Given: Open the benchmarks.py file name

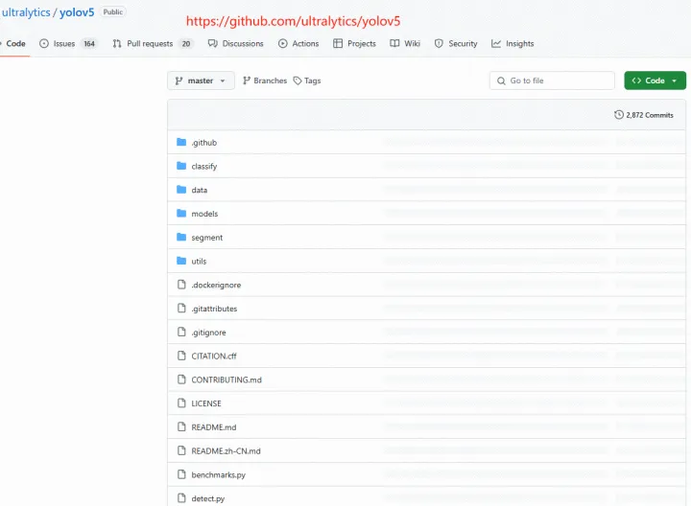Looking at the screenshot, I should 219,475.
